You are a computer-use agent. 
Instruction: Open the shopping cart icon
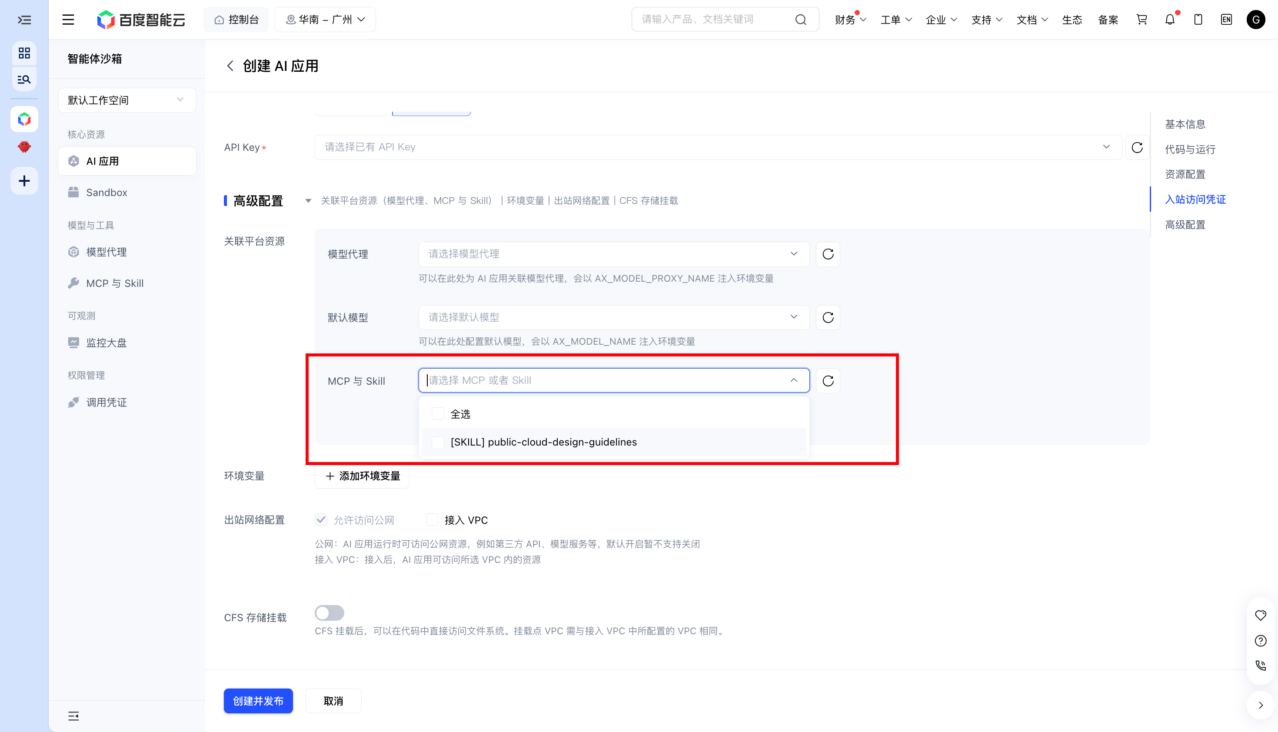pos(1142,20)
